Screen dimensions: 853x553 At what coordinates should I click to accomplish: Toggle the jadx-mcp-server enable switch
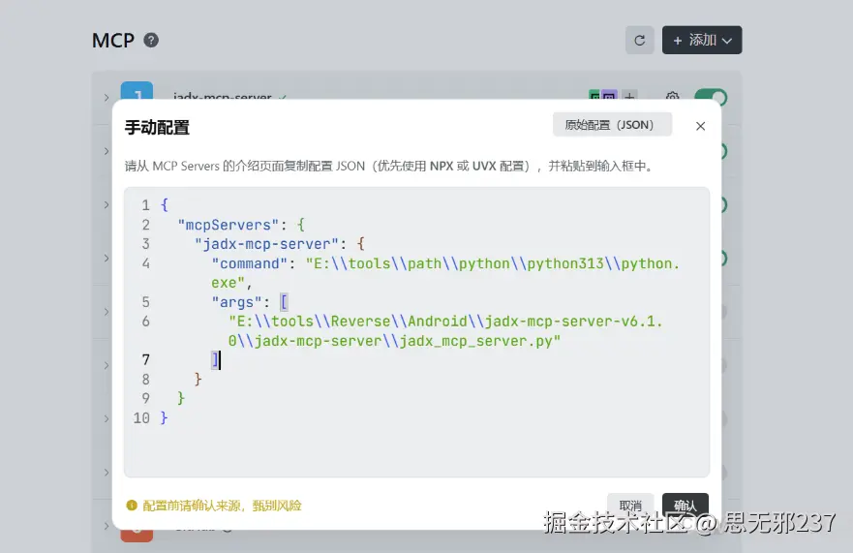711,97
